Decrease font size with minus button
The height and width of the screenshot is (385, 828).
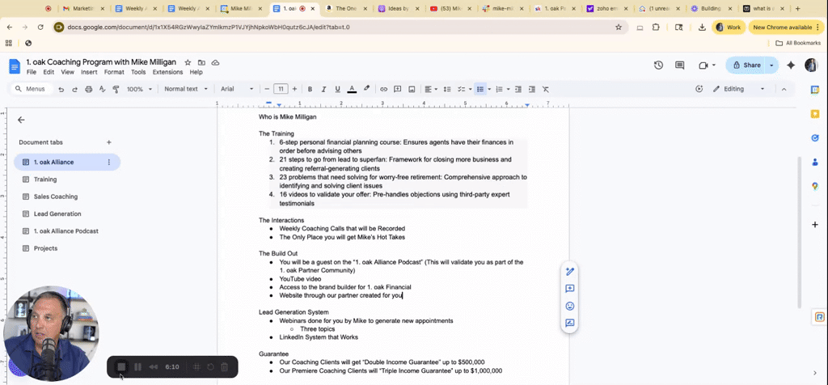(x=267, y=89)
